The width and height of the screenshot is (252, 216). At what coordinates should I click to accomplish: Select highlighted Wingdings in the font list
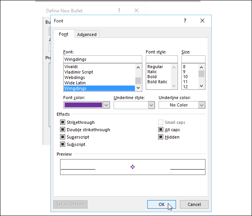click(x=100, y=88)
